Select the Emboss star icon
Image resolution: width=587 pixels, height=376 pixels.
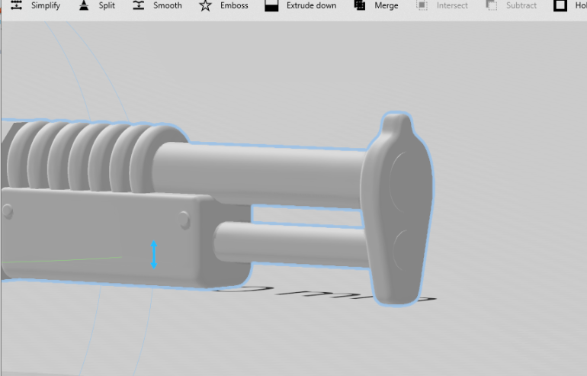click(x=205, y=6)
